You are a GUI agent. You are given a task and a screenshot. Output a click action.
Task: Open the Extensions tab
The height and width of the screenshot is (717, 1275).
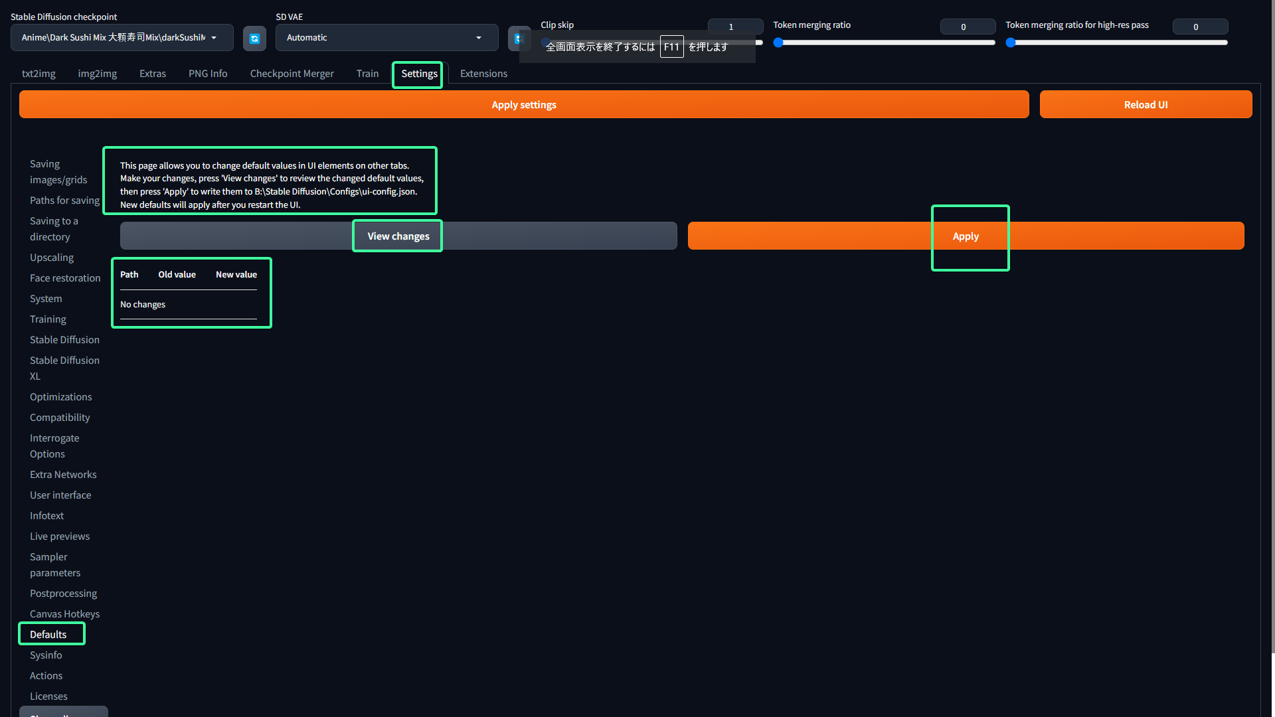click(483, 74)
